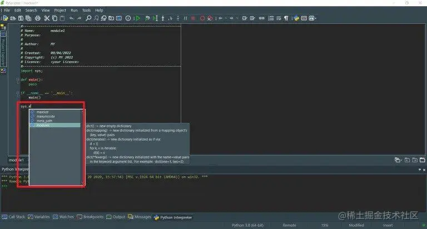Switch to the Variables tab

(39, 217)
